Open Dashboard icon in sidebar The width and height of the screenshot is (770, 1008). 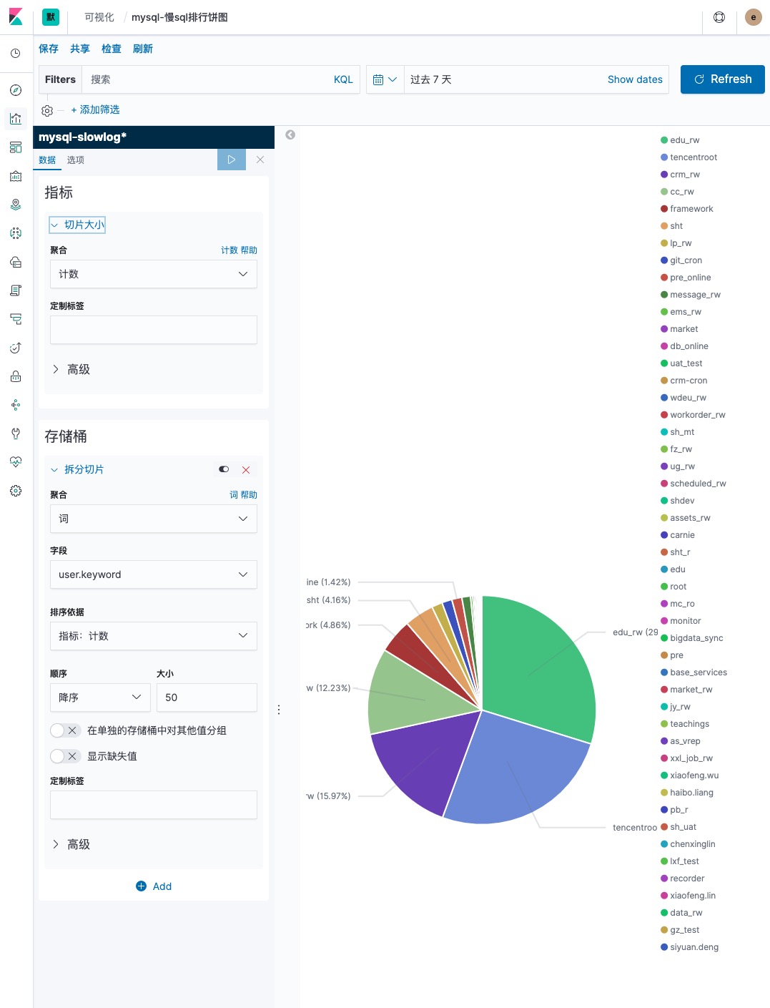[16, 147]
